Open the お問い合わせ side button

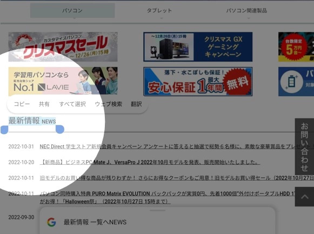tap(304, 147)
